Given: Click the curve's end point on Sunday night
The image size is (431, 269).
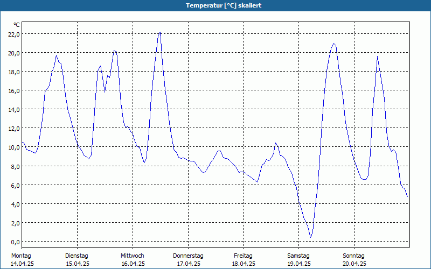Looking at the screenshot, I should point(407,196).
